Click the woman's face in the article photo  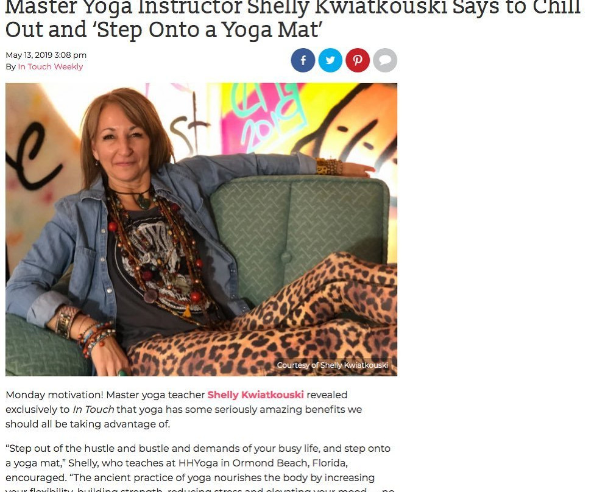pyautogui.click(x=121, y=140)
